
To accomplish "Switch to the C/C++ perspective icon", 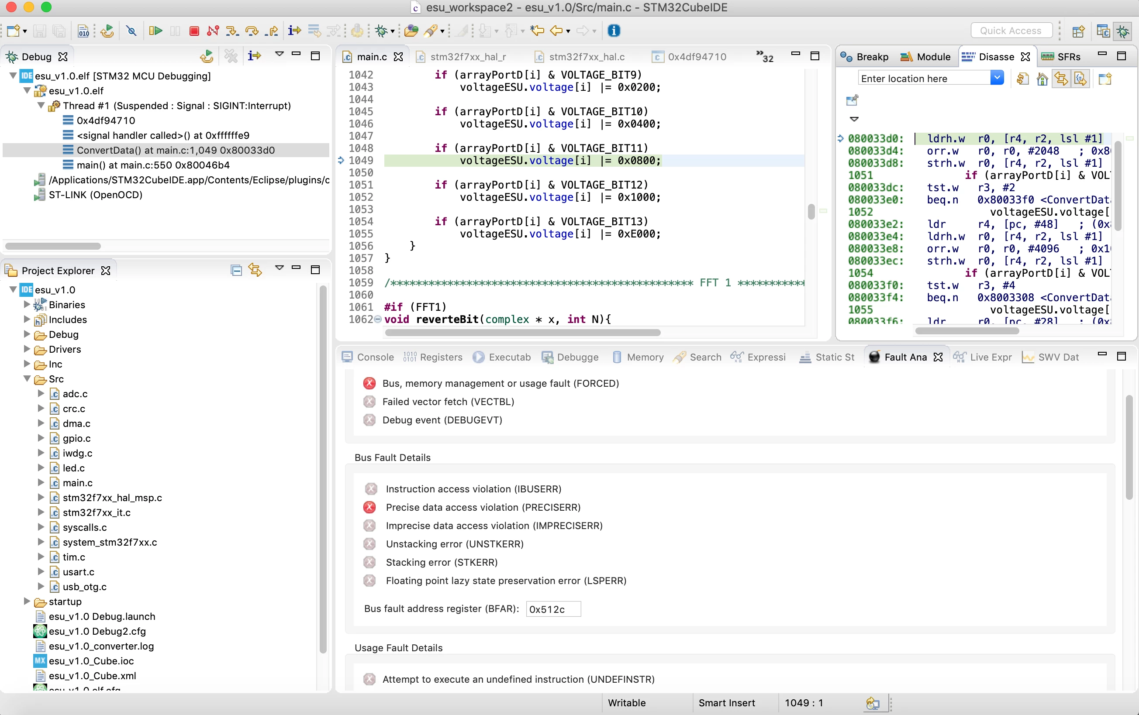I will 1103,31.
